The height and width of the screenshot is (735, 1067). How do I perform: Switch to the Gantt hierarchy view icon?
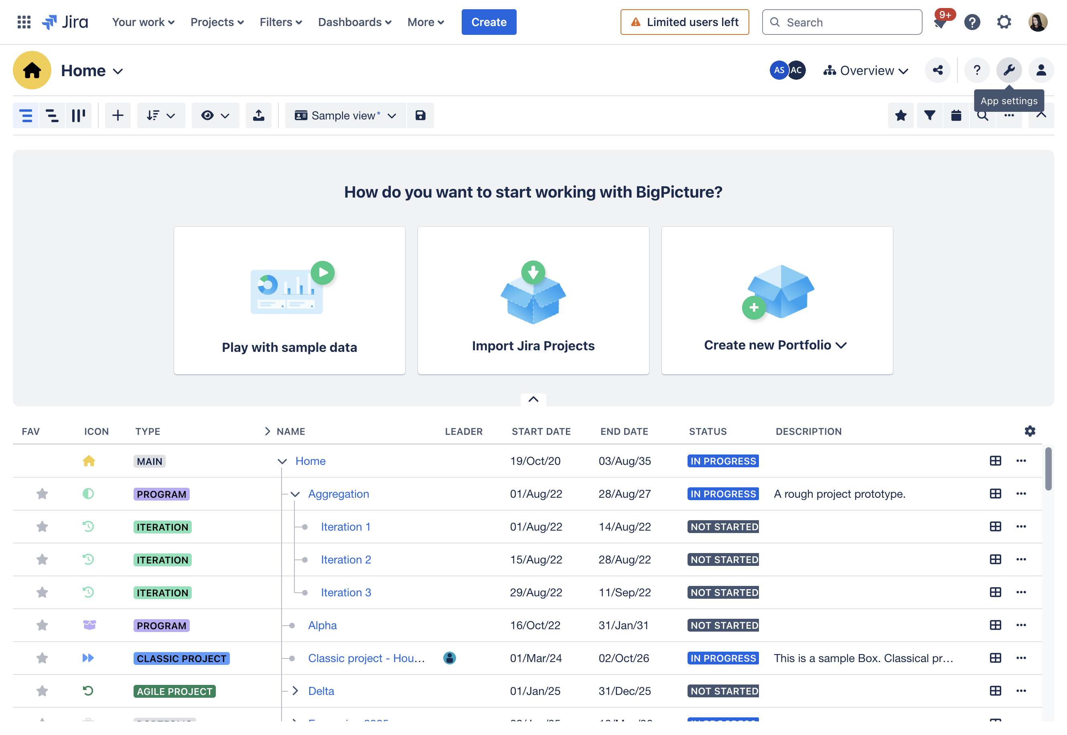point(52,115)
